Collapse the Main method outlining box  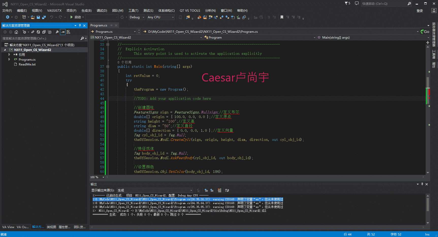108,66
